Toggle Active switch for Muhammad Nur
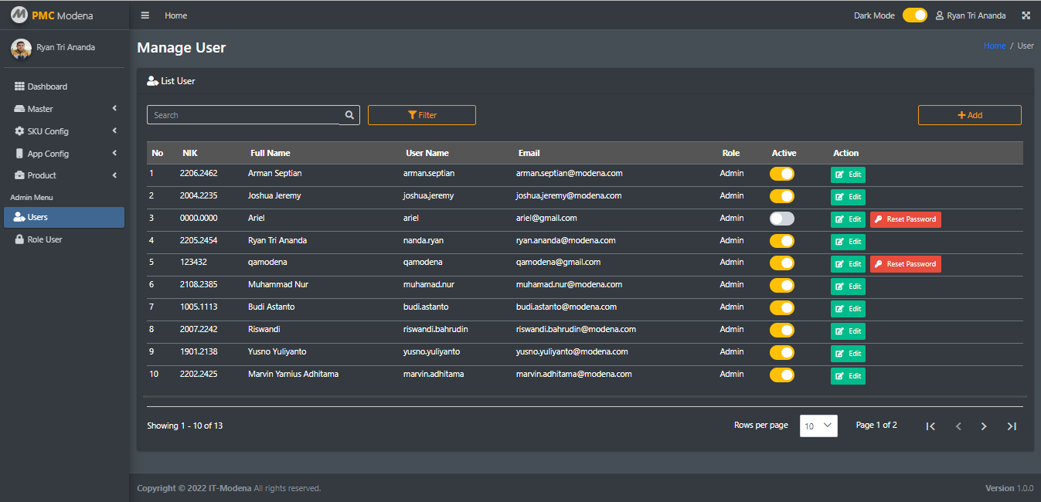The width and height of the screenshot is (1041, 502). tap(782, 286)
